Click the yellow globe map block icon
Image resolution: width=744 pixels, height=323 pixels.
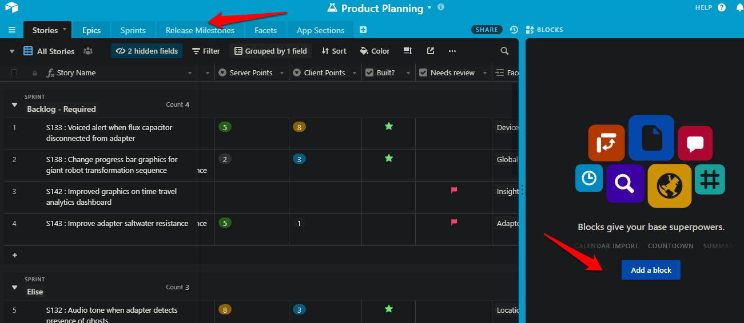(670, 186)
